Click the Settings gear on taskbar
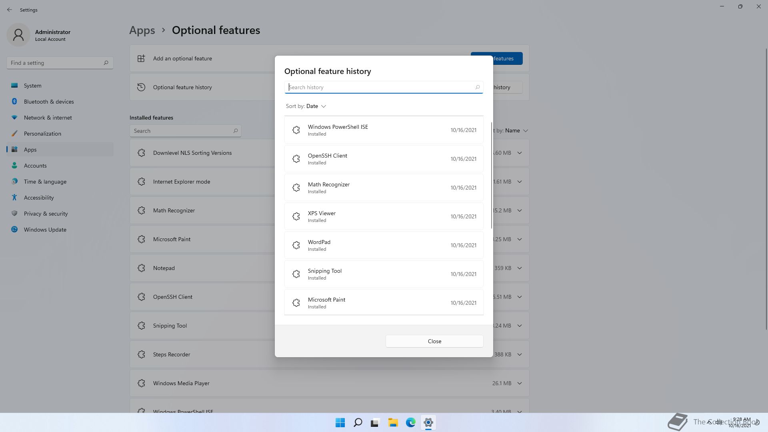The width and height of the screenshot is (768, 432). pyautogui.click(x=428, y=422)
